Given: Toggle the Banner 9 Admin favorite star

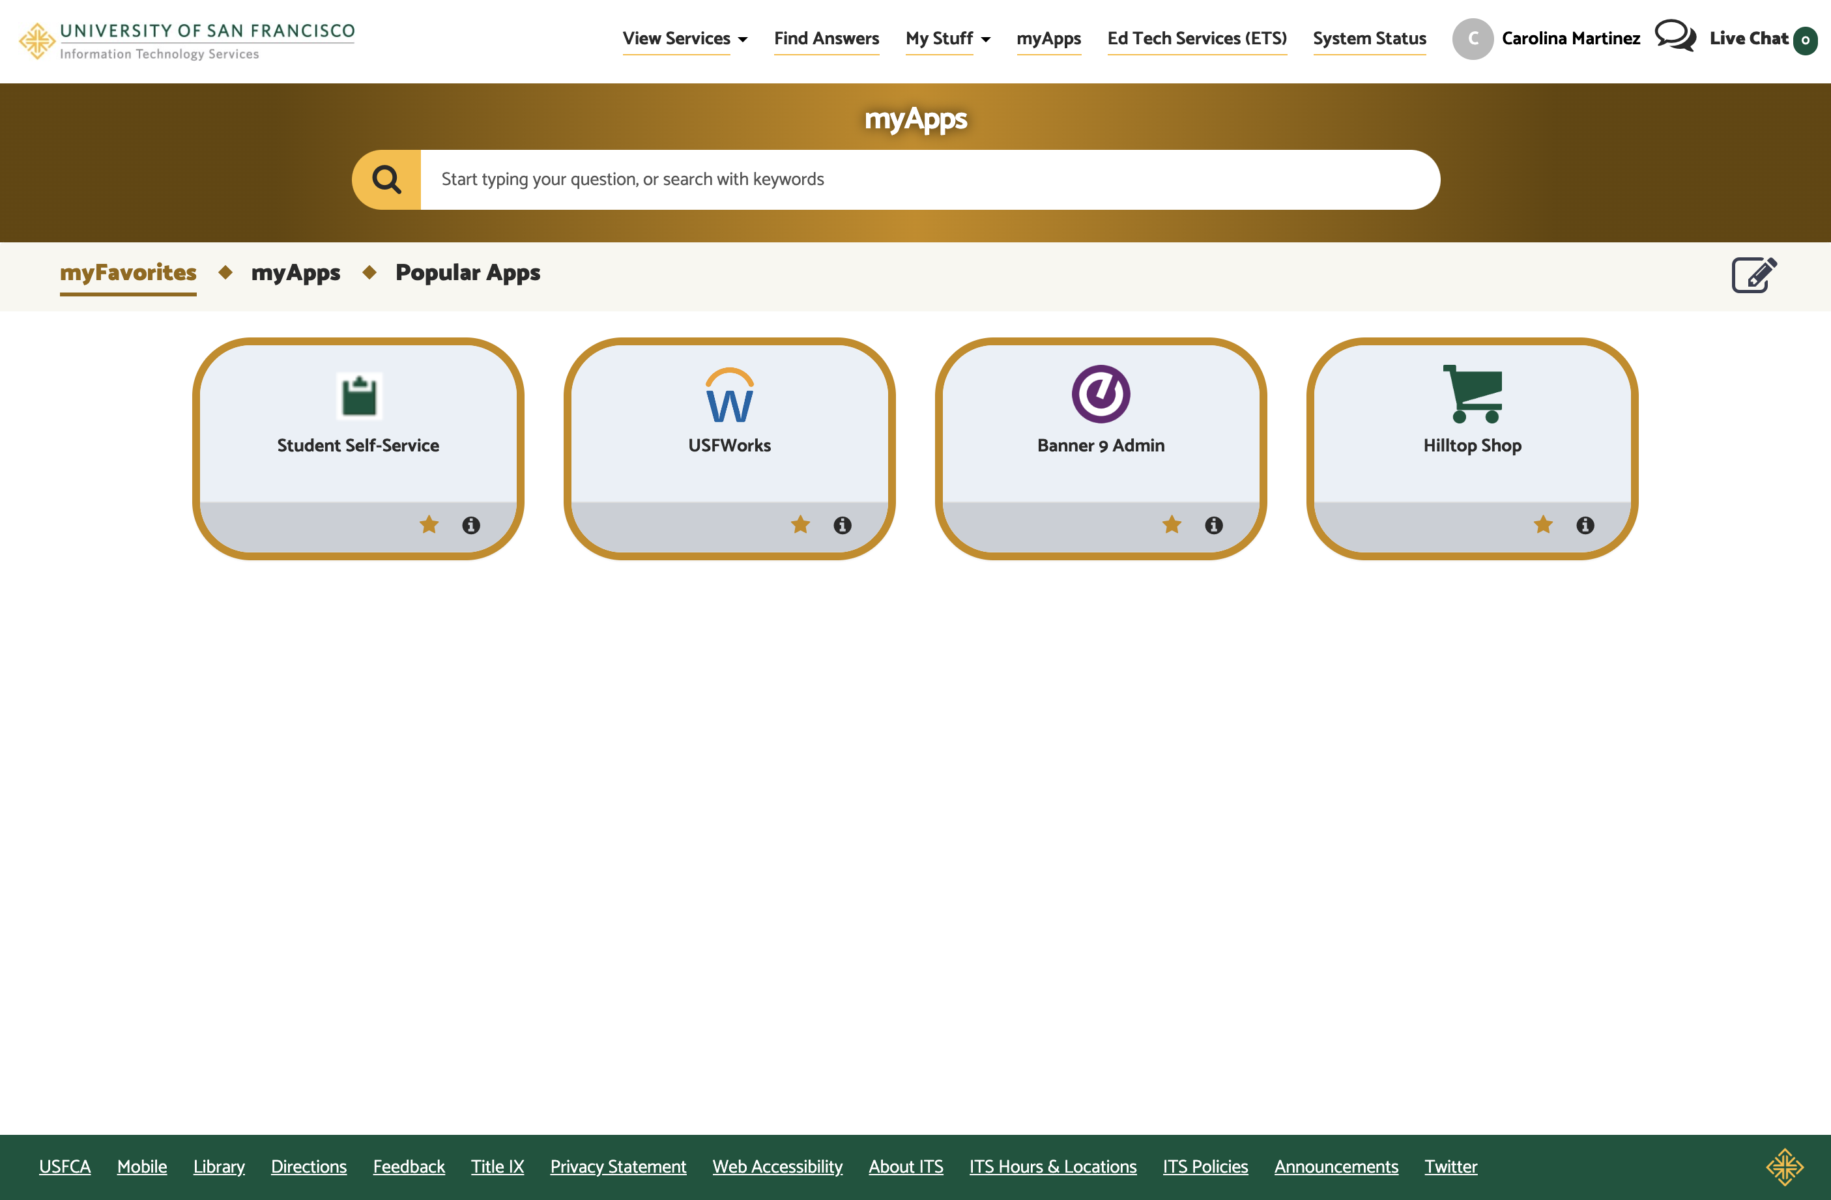Looking at the screenshot, I should 1172,524.
